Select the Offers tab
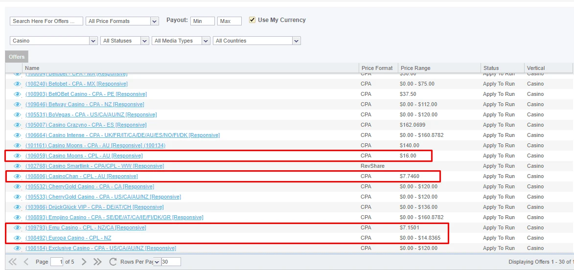This screenshot has width=574, height=270. [x=17, y=57]
